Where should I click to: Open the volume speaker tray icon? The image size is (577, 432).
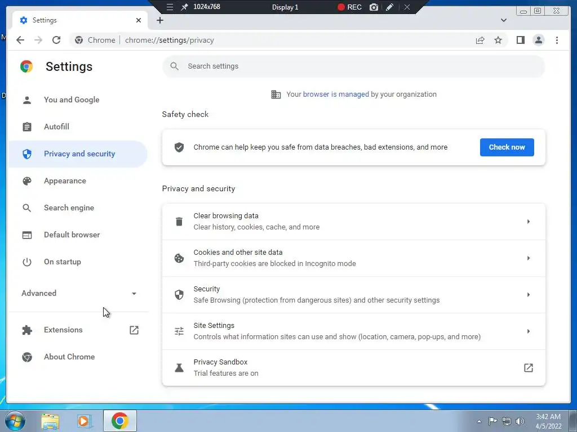[520, 421]
